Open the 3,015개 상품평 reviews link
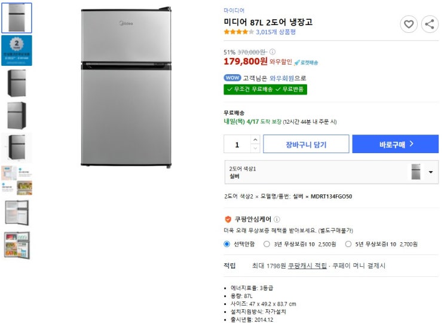Screen dimensions: 444x323 coord(278,32)
